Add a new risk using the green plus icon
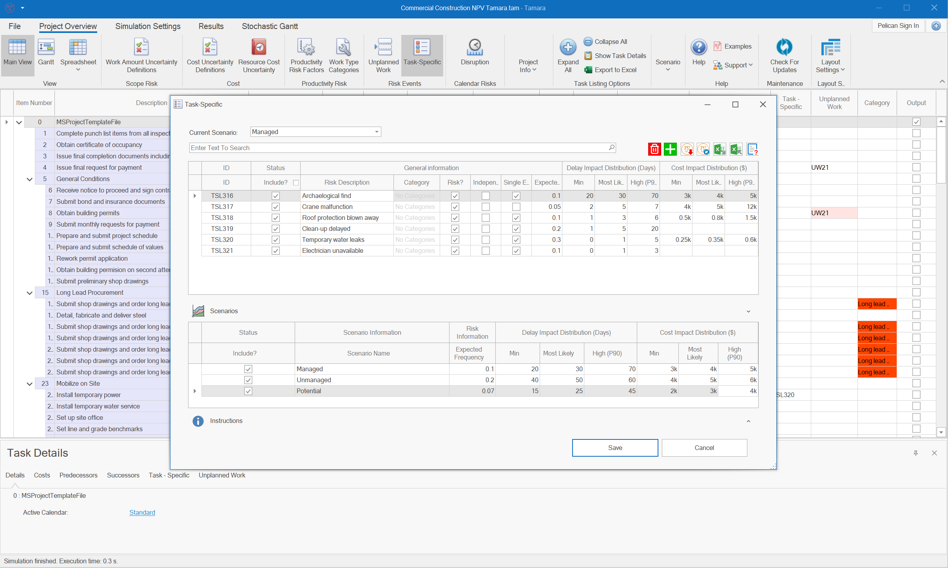 point(670,149)
